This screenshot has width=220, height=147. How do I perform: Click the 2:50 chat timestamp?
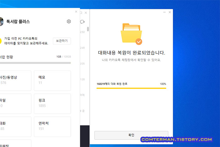coord(82,32)
